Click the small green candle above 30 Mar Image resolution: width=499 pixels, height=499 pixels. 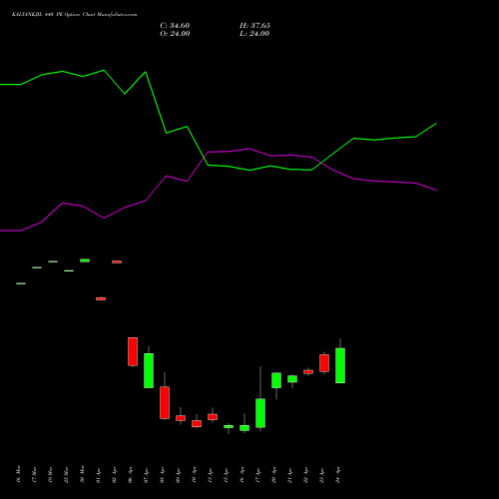(85, 260)
